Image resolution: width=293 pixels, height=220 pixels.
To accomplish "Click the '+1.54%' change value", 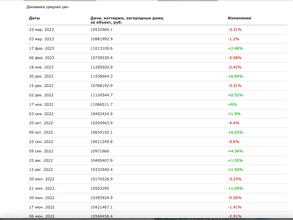I will [x=235, y=169].
